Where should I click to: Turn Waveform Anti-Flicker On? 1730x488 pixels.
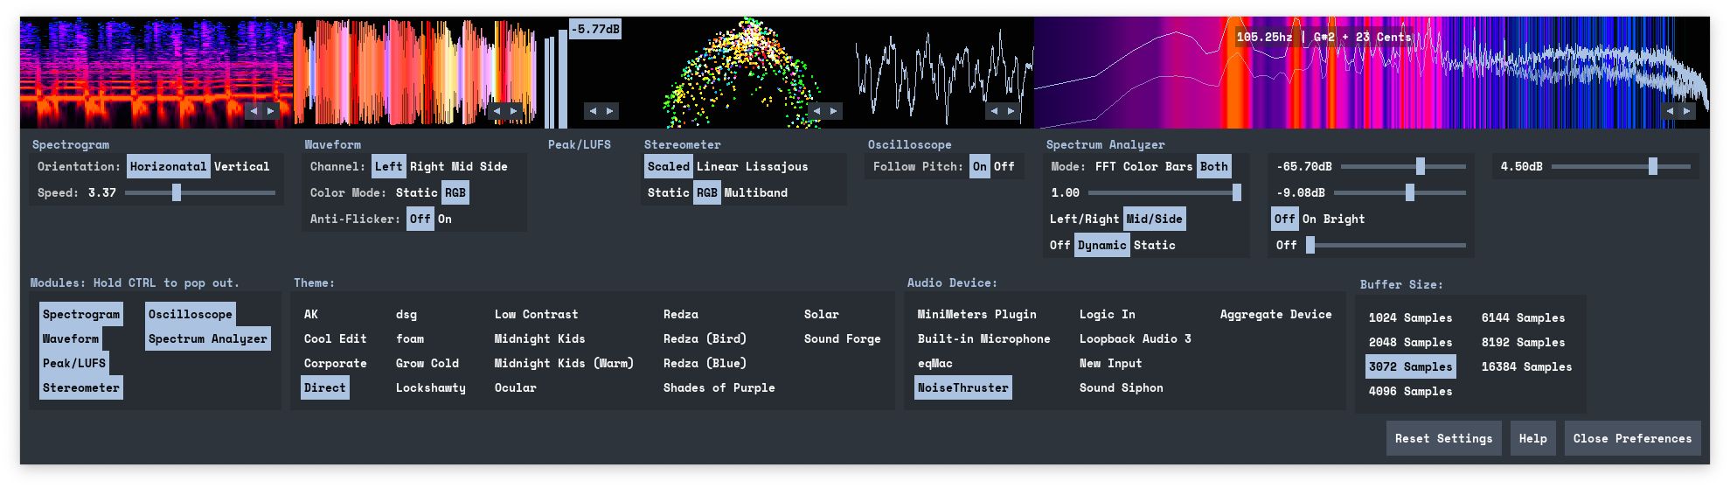445,220
